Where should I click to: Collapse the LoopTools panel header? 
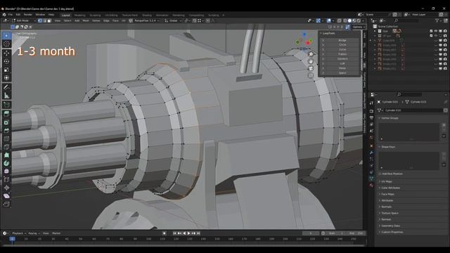[x=328, y=33]
